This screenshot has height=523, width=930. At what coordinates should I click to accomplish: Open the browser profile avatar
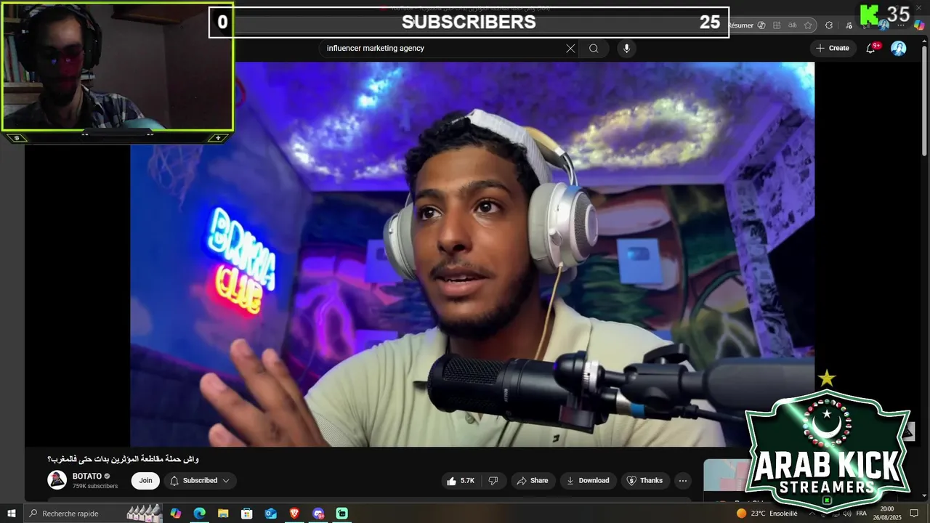point(883,26)
